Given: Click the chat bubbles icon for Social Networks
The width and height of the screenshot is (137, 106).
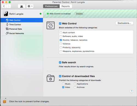Looking at the screenshot, I should (7, 33).
